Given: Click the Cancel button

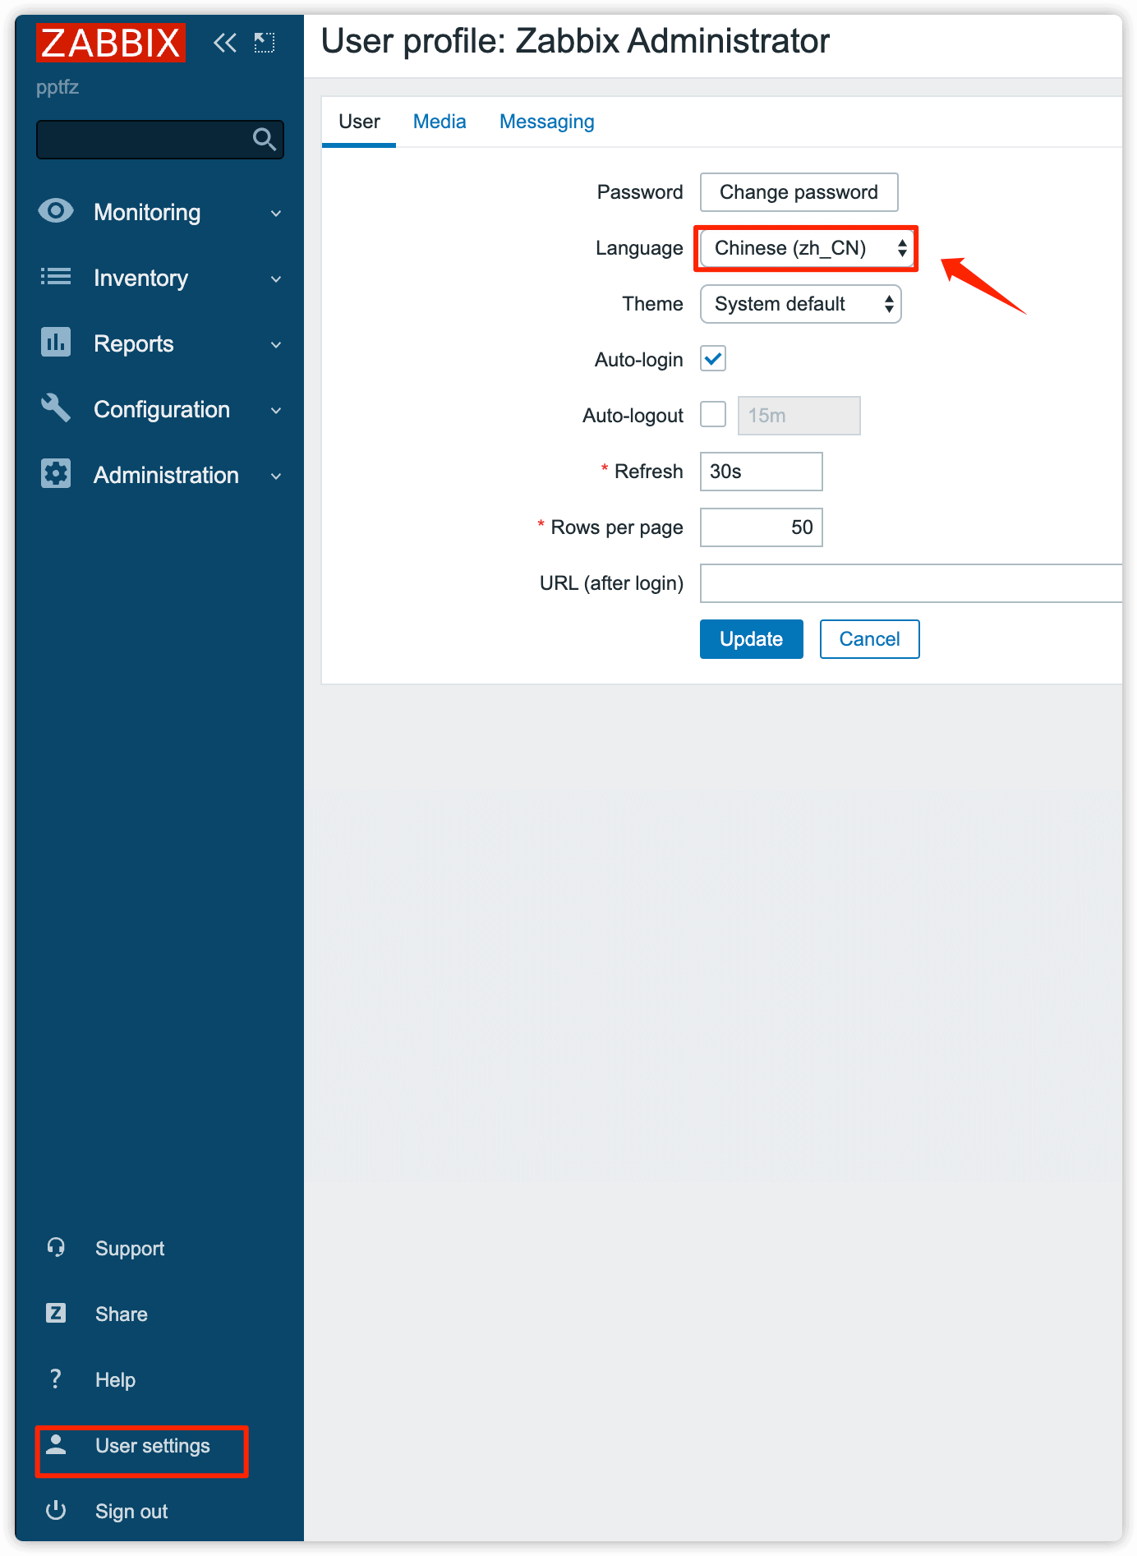Looking at the screenshot, I should [870, 639].
